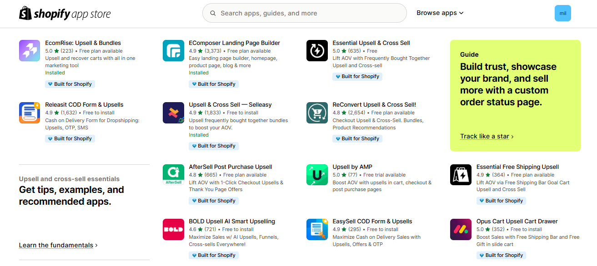
Task: Open the Essential Upsell & Cross Sell icon
Action: pos(317,50)
